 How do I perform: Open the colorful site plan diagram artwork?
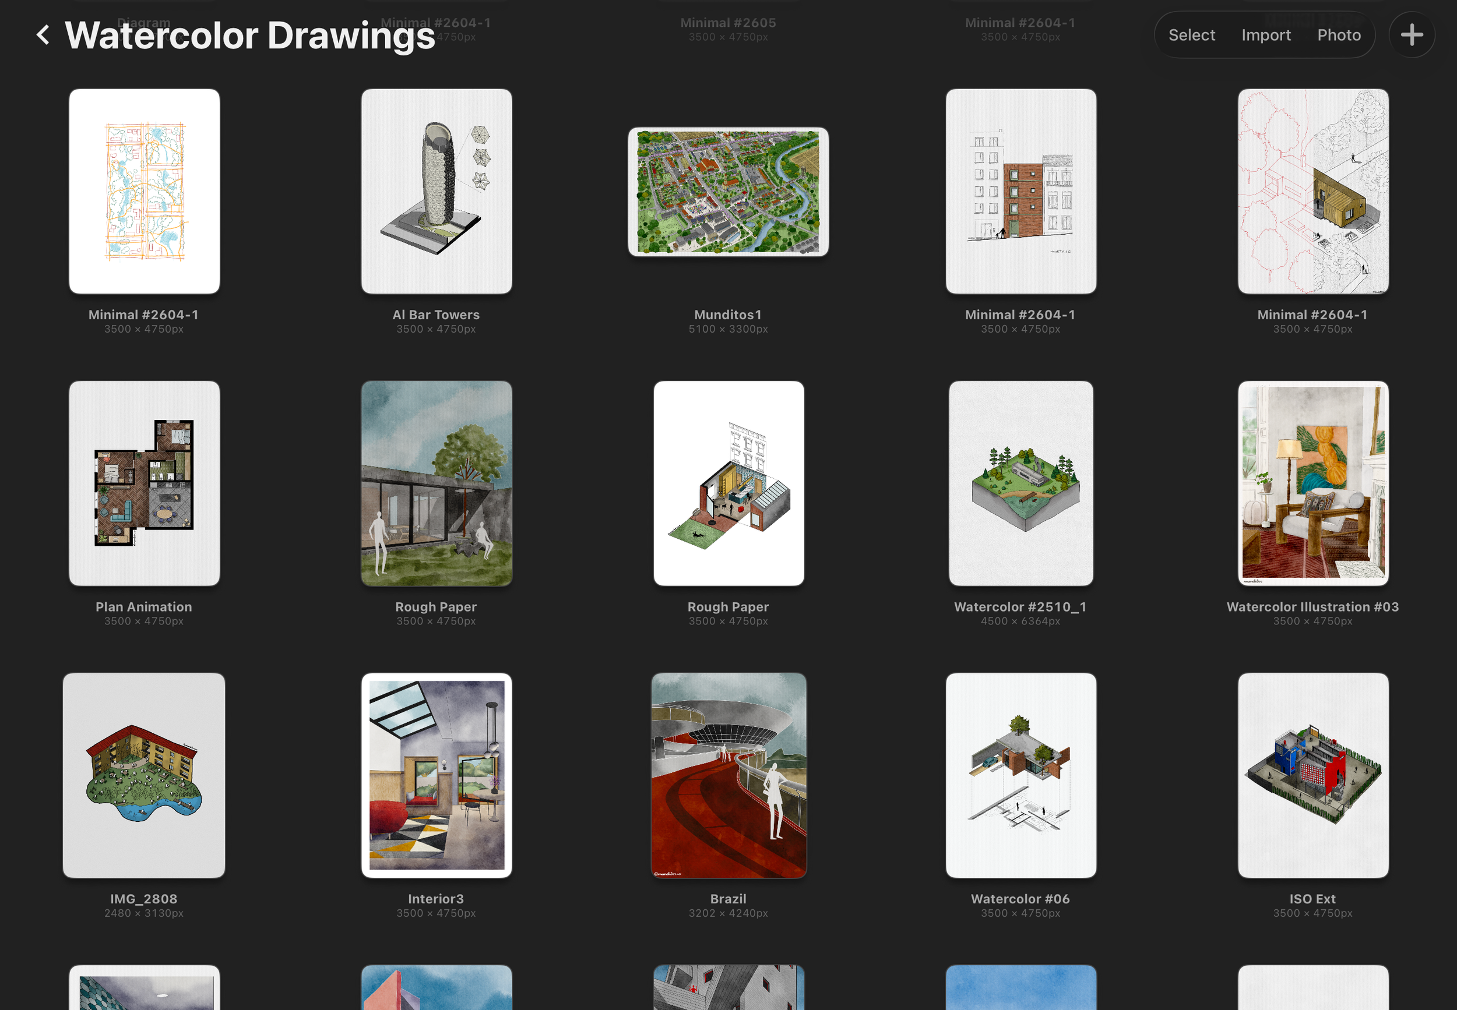click(145, 191)
